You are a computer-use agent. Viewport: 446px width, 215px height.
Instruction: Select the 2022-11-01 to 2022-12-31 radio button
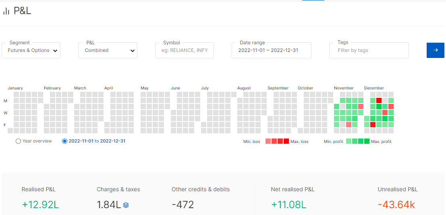pyautogui.click(x=64, y=141)
